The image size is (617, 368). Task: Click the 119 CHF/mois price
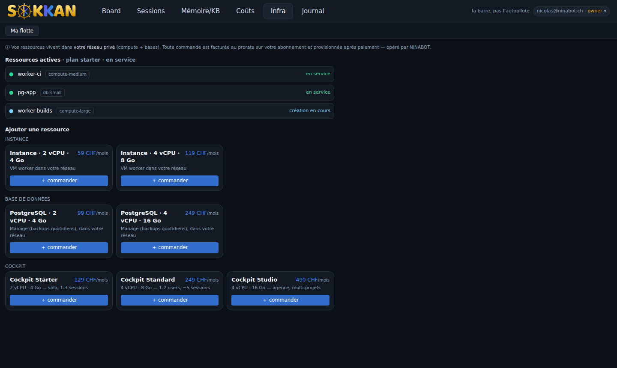coord(202,153)
